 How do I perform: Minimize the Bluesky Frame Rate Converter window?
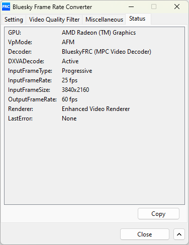(131, 7)
